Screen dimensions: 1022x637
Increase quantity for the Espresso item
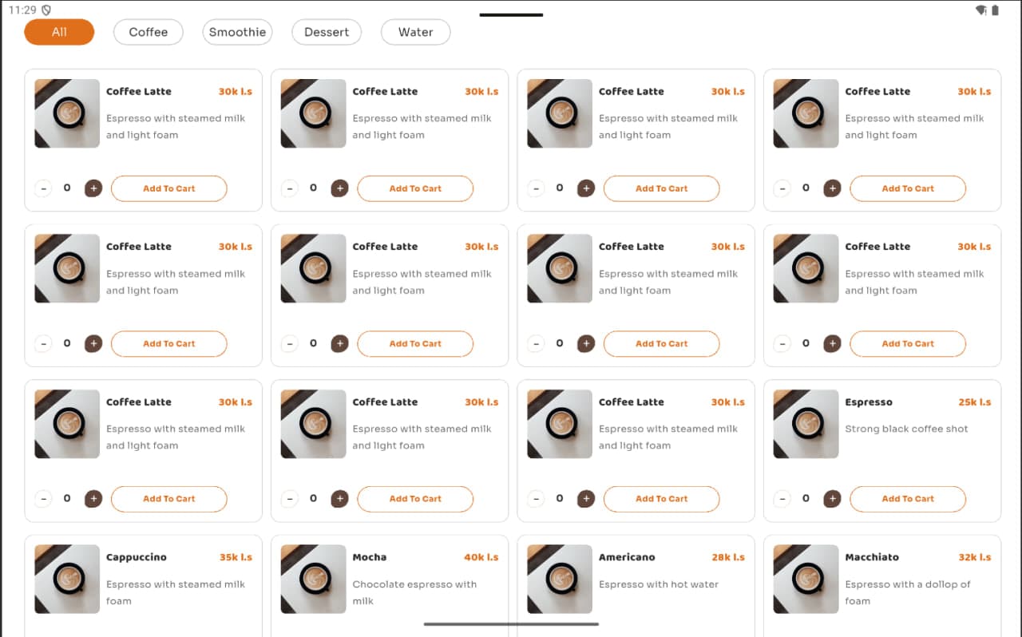pyautogui.click(x=833, y=498)
